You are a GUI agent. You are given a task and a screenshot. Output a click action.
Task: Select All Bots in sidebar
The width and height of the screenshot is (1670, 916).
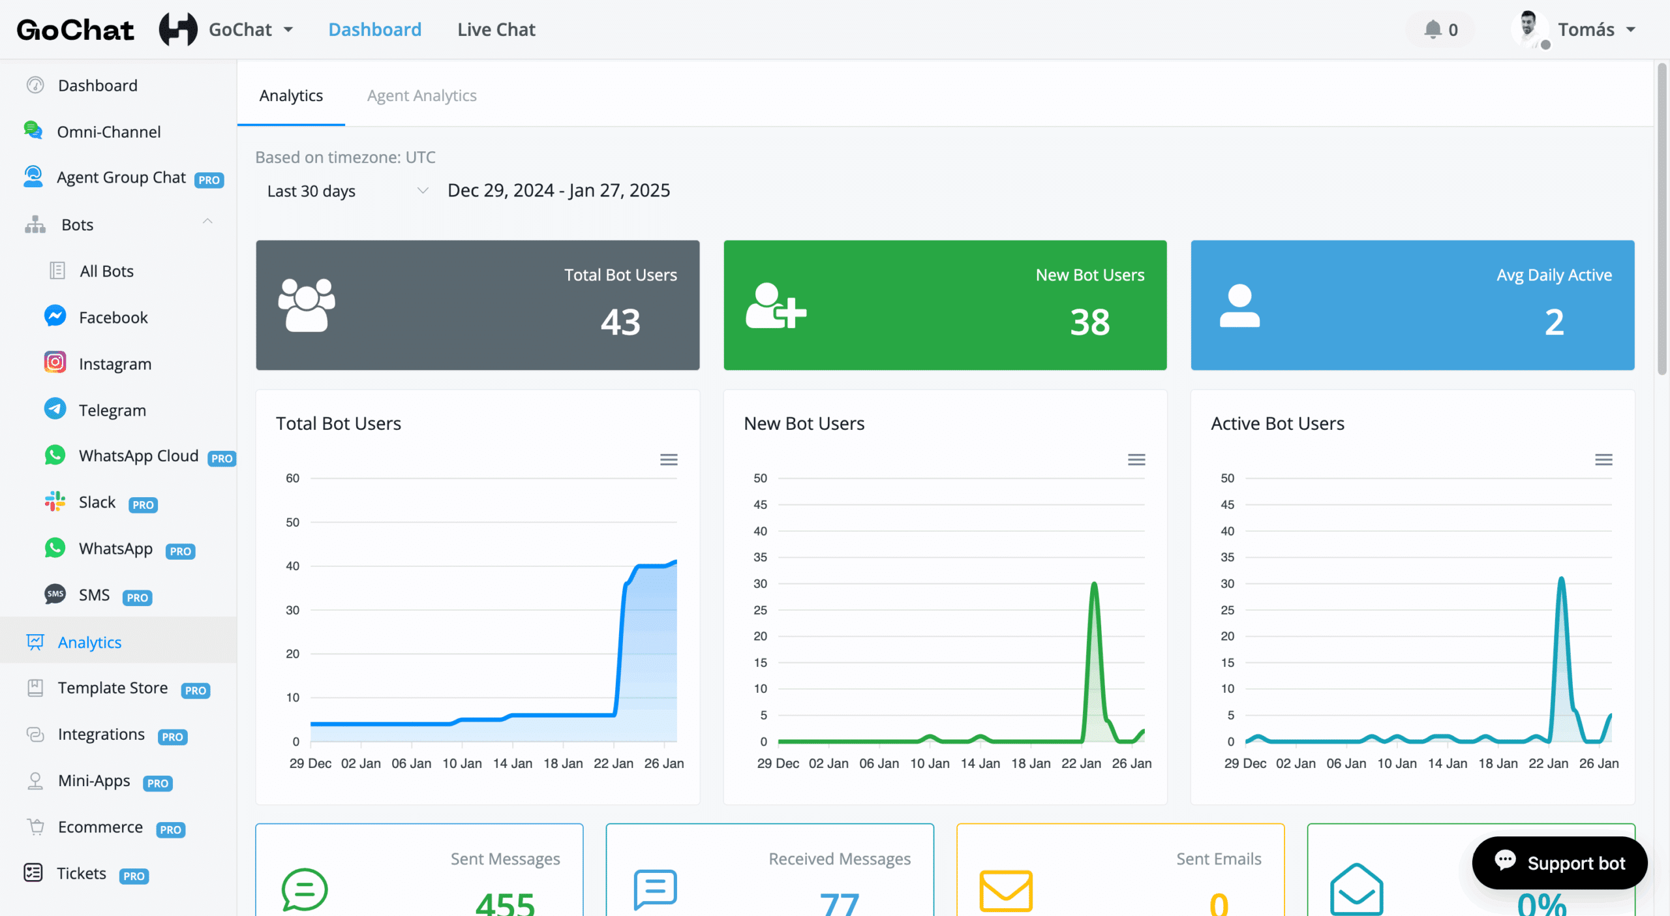click(x=106, y=271)
